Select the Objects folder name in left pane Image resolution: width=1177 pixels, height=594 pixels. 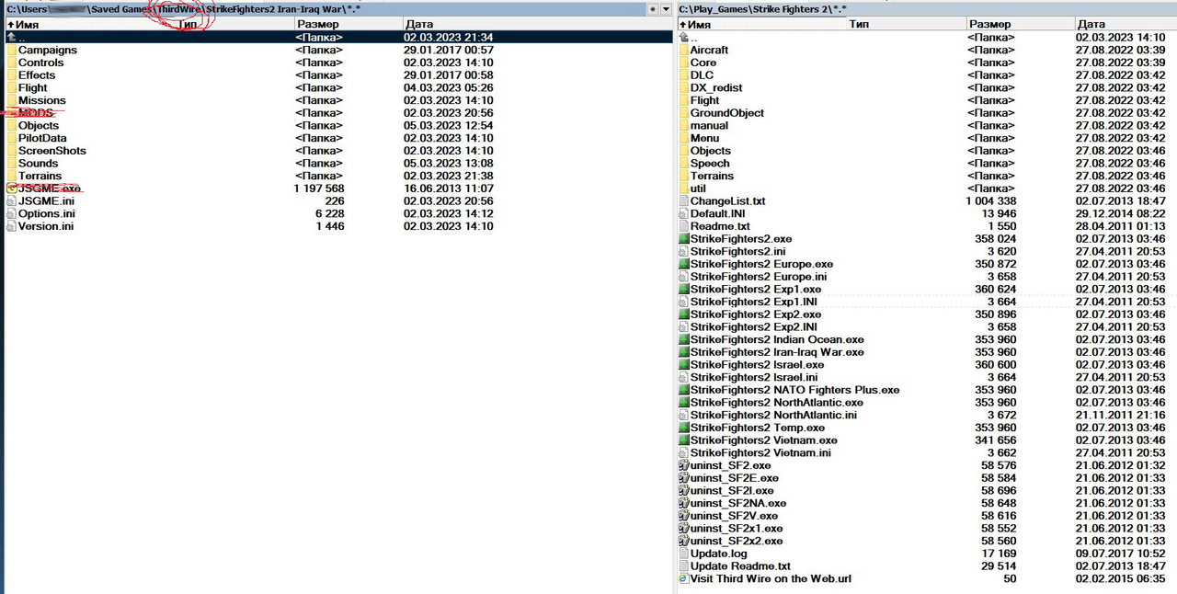click(x=39, y=126)
